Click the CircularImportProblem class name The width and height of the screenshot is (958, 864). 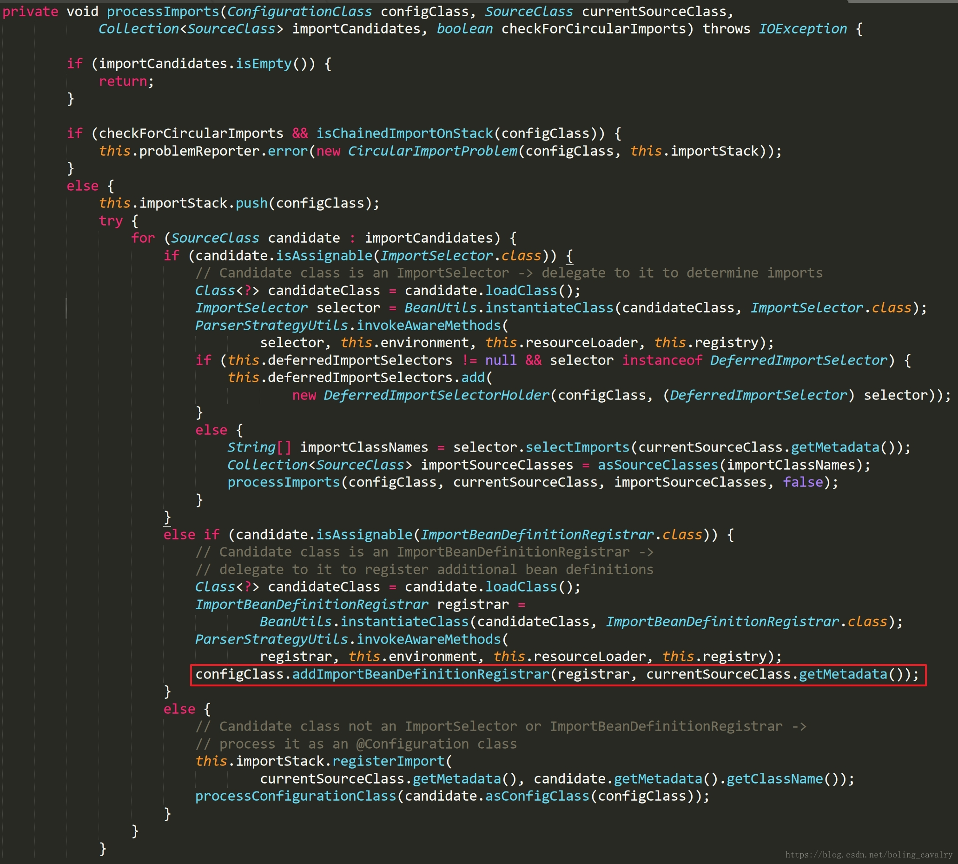(432, 151)
